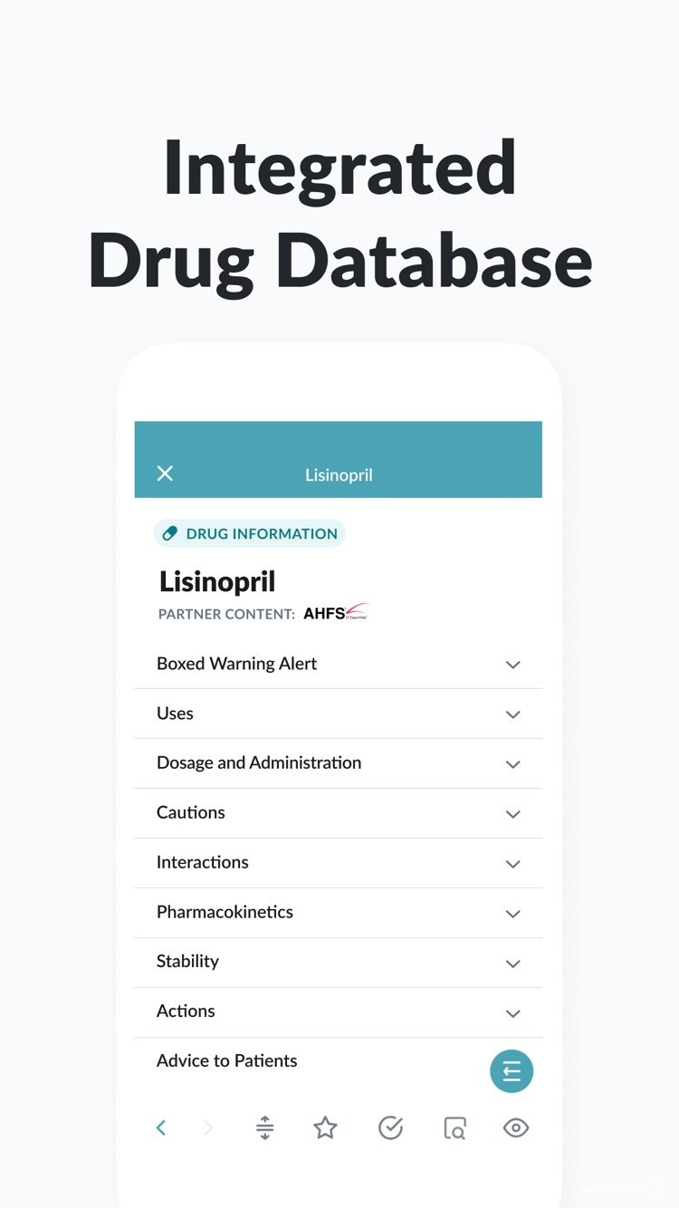Expand the Boxed Warning Alert section

click(x=512, y=664)
